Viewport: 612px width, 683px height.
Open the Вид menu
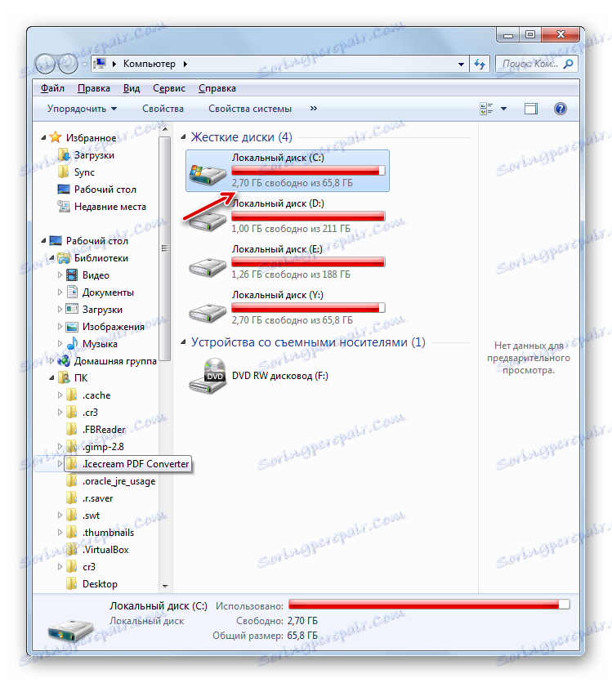(132, 88)
